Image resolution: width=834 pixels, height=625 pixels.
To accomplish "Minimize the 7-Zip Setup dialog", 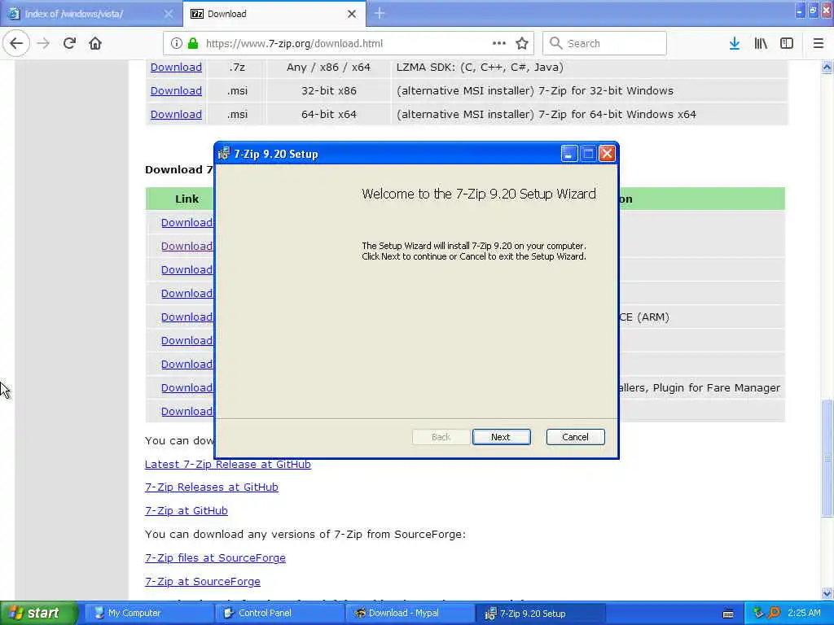I will pos(568,154).
